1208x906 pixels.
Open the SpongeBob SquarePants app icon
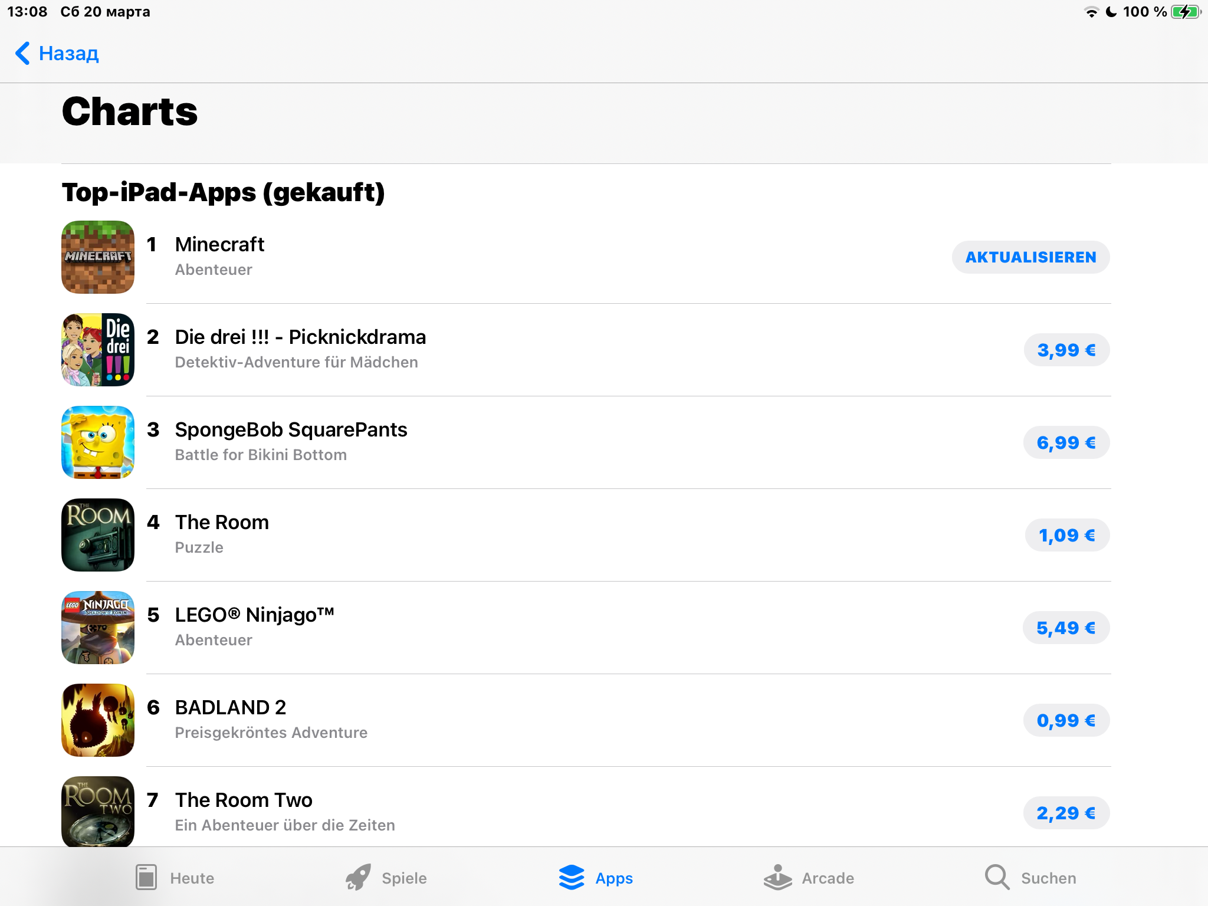[x=98, y=442]
